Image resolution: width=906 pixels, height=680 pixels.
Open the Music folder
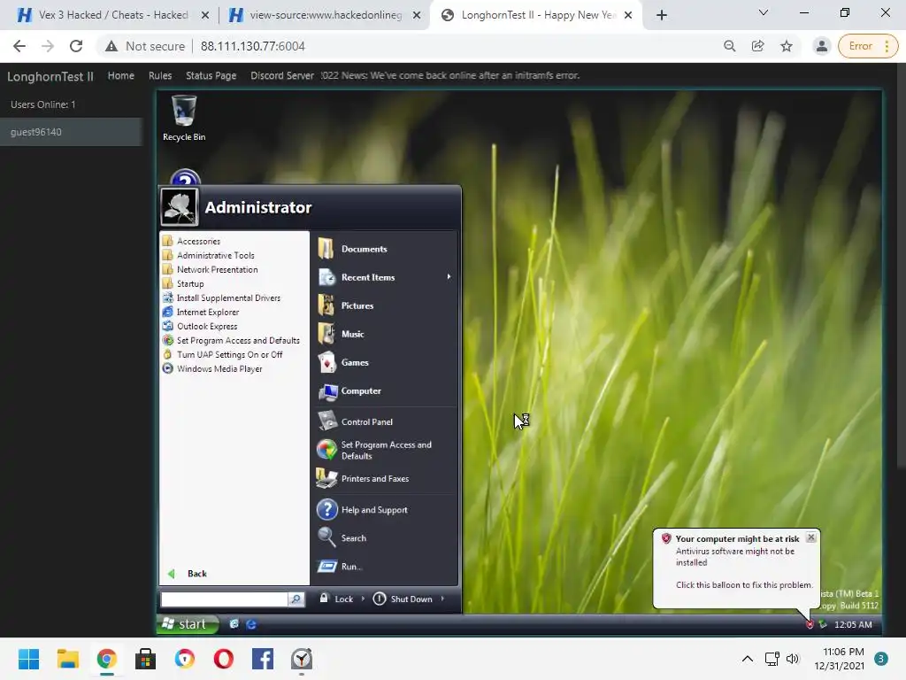pyautogui.click(x=352, y=334)
